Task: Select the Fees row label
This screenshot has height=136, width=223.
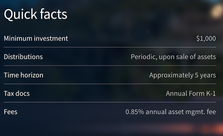Action: point(10,112)
